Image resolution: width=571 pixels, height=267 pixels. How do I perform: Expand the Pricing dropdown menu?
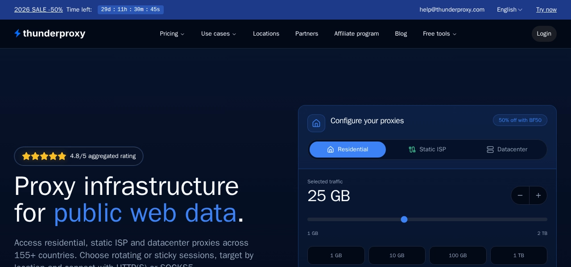pos(172,34)
